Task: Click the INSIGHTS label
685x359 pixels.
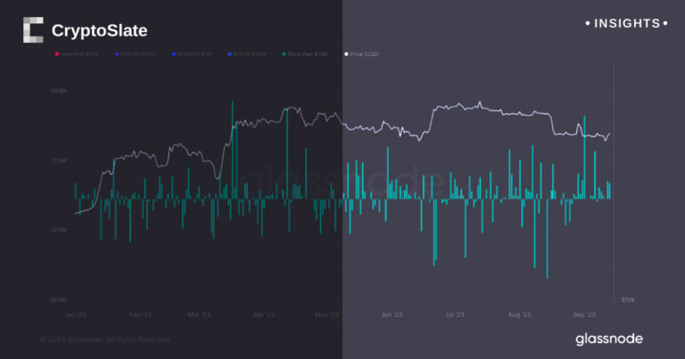Action: pos(627,23)
